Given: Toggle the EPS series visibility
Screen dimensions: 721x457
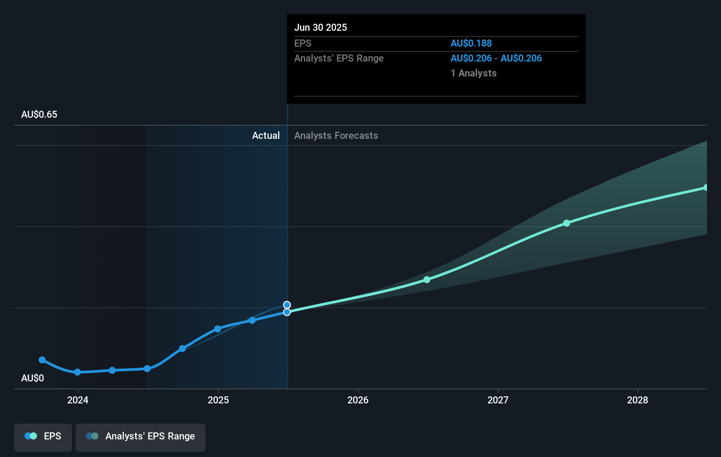Looking at the screenshot, I should click(43, 437).
